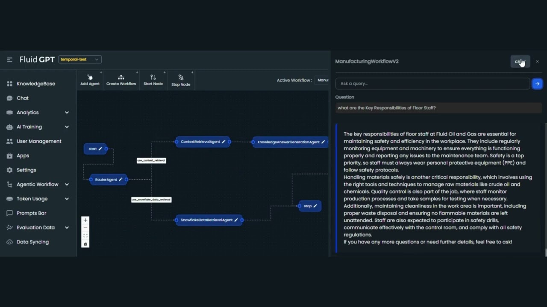Click the Token Usage icon
547x307 pixels.
(9, 199)
